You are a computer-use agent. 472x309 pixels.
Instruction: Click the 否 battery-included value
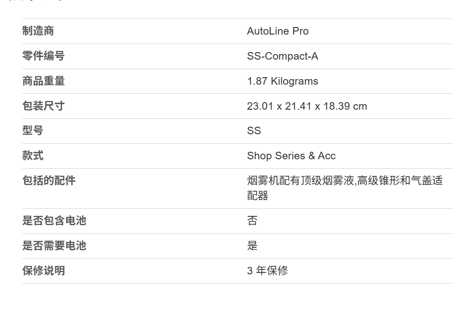click(252, 221)
